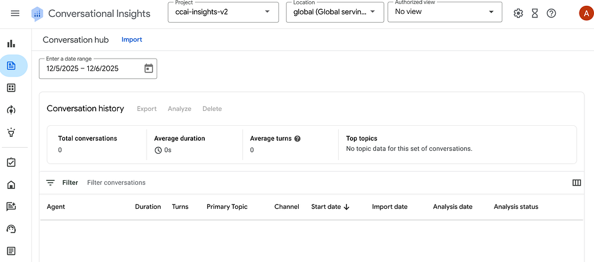This screenshot has width=594, height=262.
Task: Sort by the Analysis status column header
Action: point(516,207)
